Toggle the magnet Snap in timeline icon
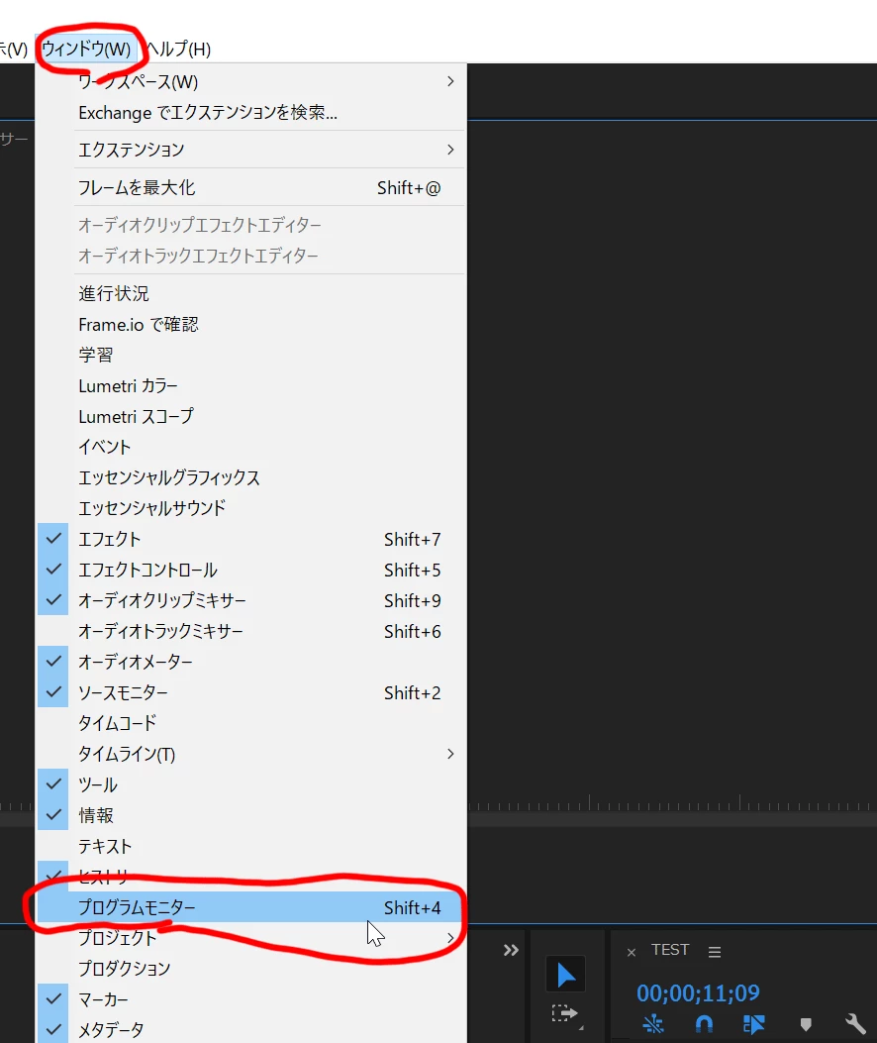This screenshot has width=877, height=1043. [x=704, y=1024]
